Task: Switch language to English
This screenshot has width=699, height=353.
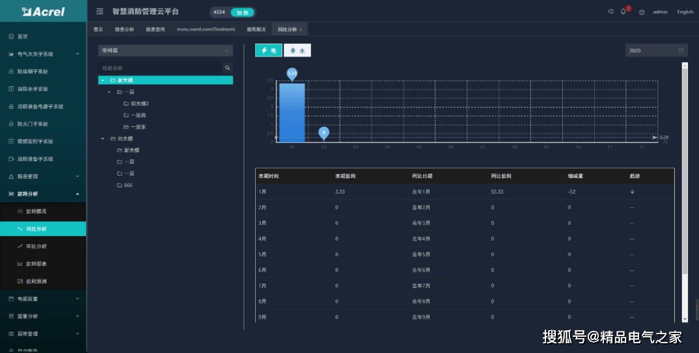Action: pyautogui.click(x=685, y=12)
